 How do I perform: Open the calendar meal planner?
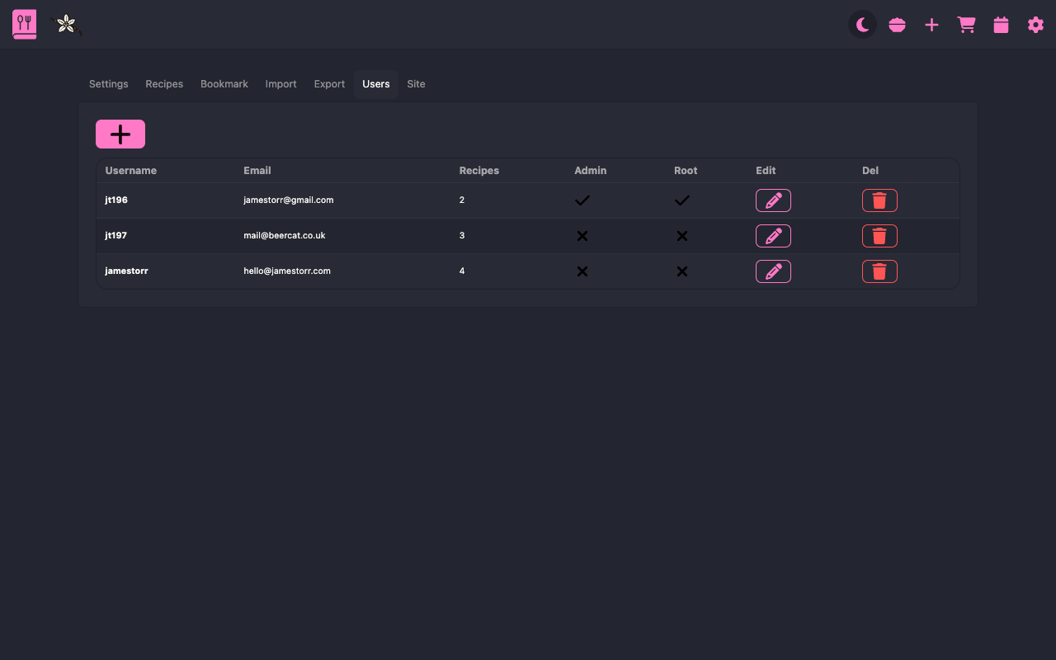coord(1002,25)
